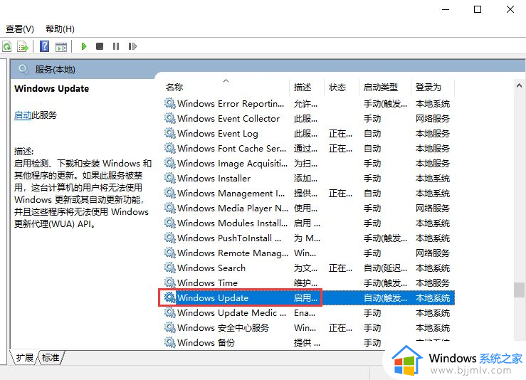526x380 pixels.
Task: Select the Windows Update service name
Action: [x=213, y=298]
